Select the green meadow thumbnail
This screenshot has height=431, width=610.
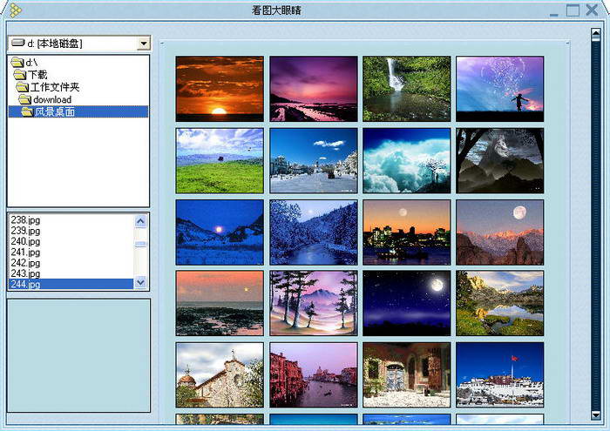tap(220, 160)
